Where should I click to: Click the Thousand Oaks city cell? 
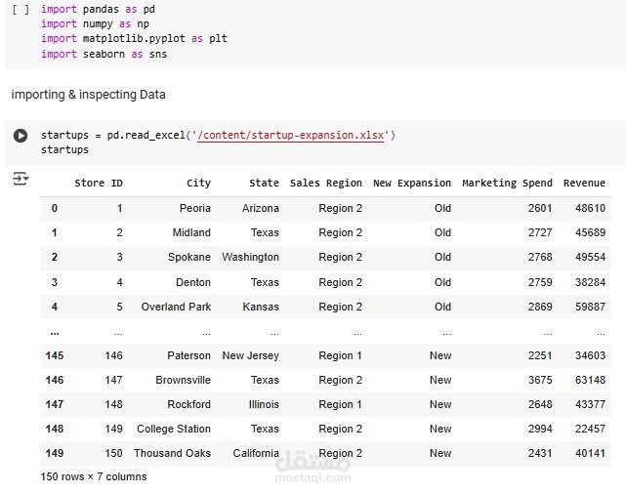172,453
